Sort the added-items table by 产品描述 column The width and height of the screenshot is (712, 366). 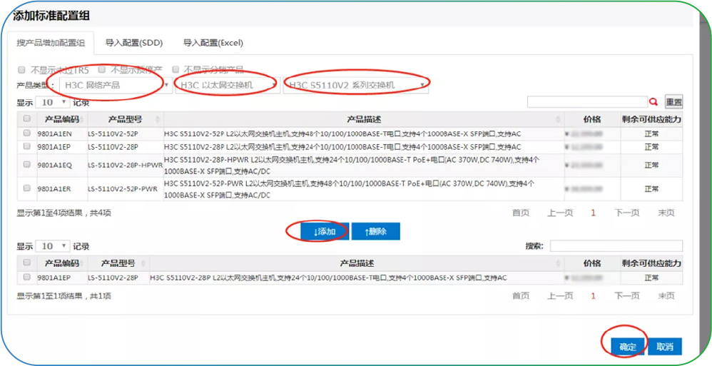[357, 263]
